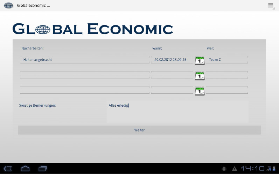279x174 pixels.
Task: Click the 'Sonstige Bemerkungen:' label
Action: (x=37, y=105)
